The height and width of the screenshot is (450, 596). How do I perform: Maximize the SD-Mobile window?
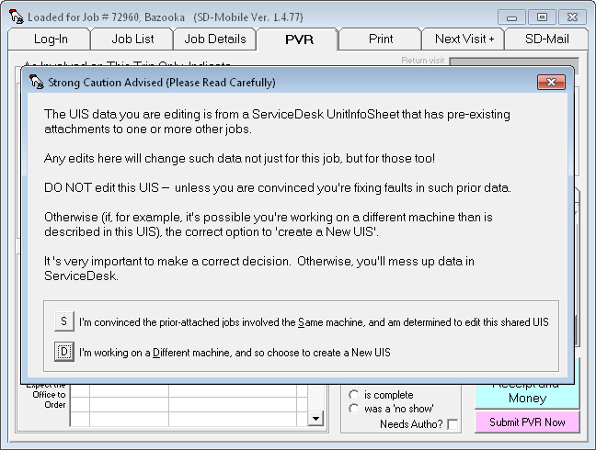[543, 17]
